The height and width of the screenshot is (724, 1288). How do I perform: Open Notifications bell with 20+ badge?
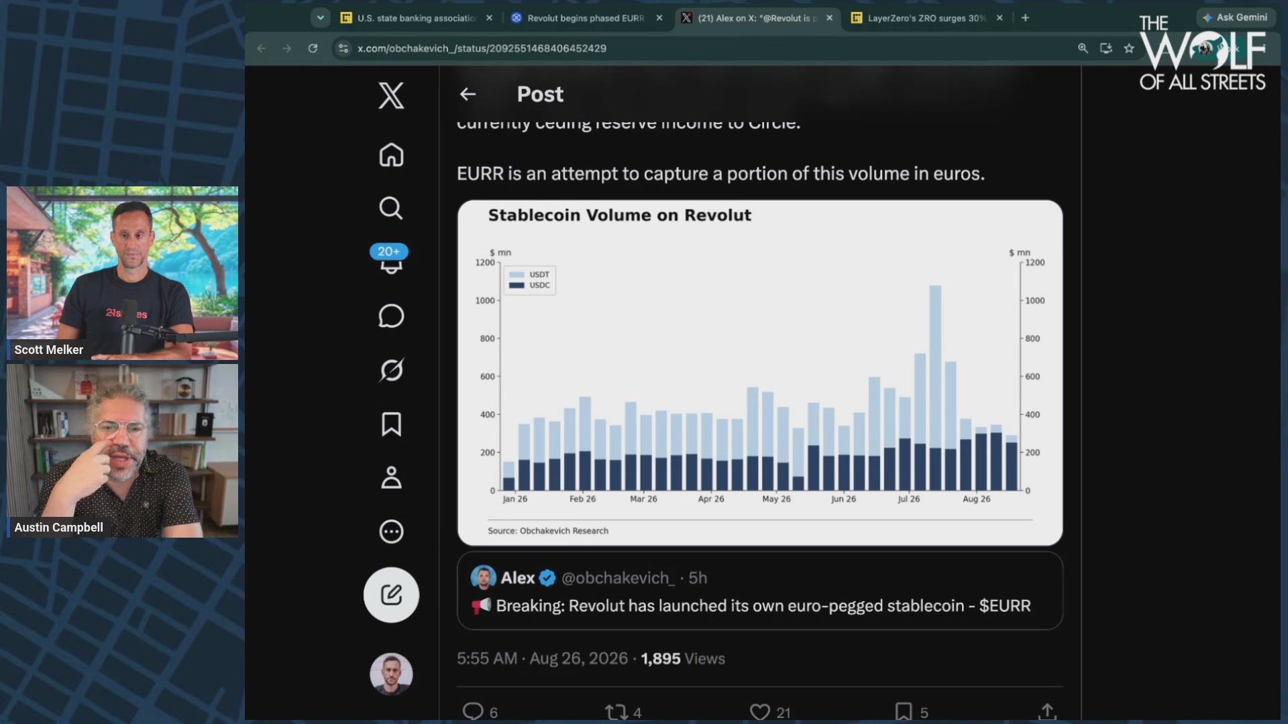[390, 260]
